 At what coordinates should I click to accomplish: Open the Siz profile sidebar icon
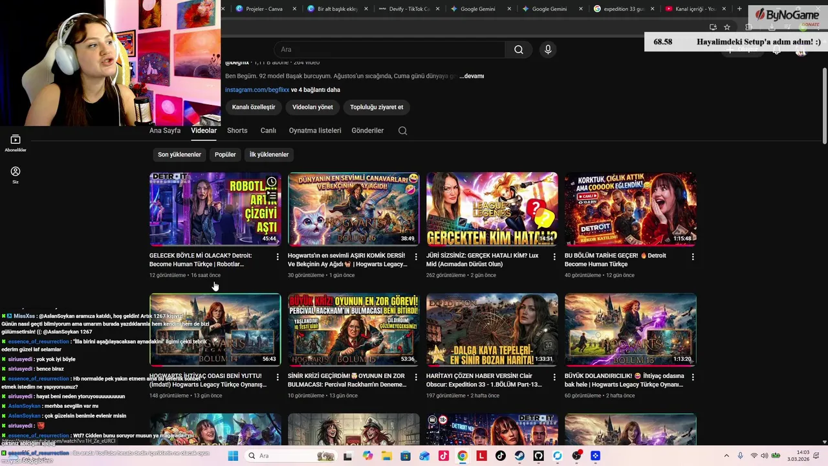click(x=16, y=175)
